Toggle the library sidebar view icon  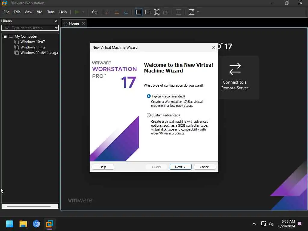coord(138,12)
